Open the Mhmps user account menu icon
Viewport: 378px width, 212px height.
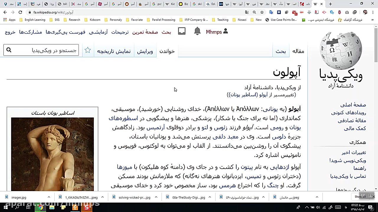(225, 32)
